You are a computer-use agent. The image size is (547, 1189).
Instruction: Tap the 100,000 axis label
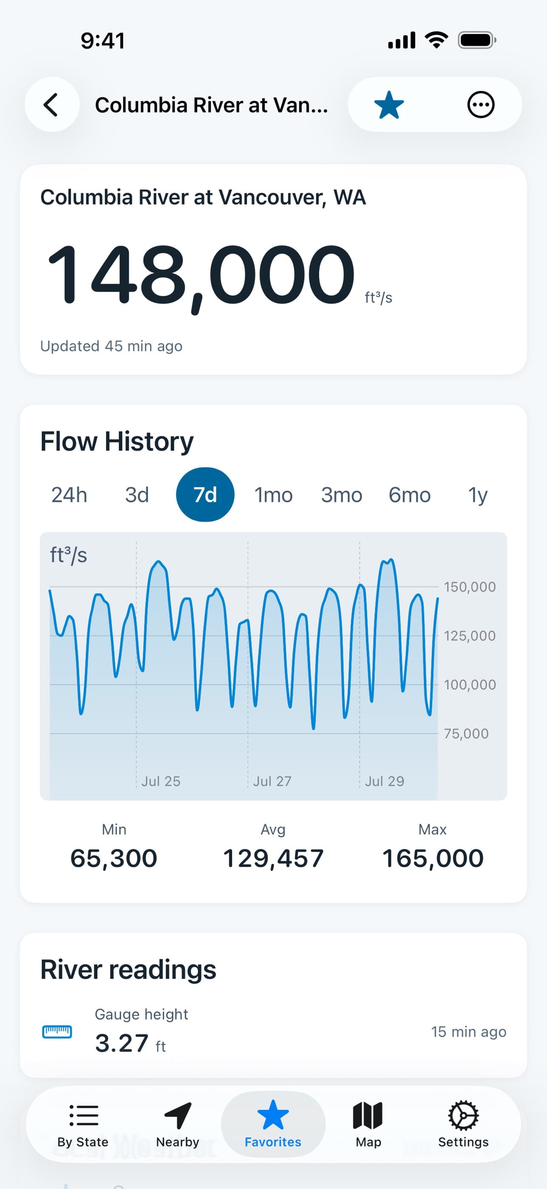pos(470,685)
